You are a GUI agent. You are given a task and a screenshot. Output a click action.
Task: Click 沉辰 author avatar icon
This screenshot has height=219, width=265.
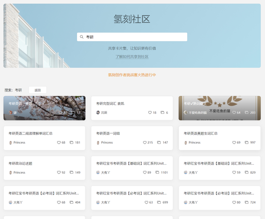pyautogui.click(x=98, y=113)
